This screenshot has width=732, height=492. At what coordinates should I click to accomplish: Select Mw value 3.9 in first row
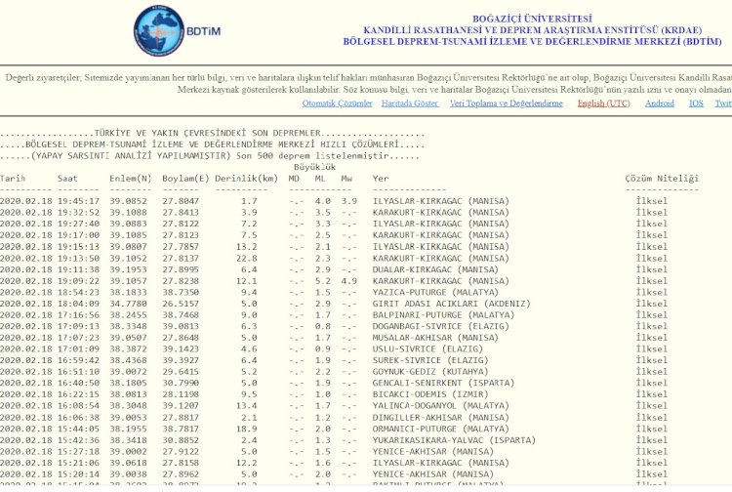[349, 201]
